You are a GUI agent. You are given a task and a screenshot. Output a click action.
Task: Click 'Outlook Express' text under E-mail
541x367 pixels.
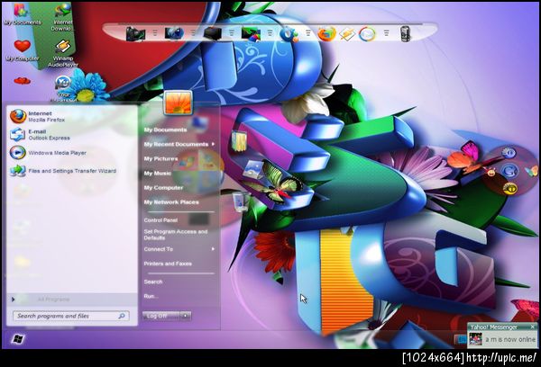point(49,138)
